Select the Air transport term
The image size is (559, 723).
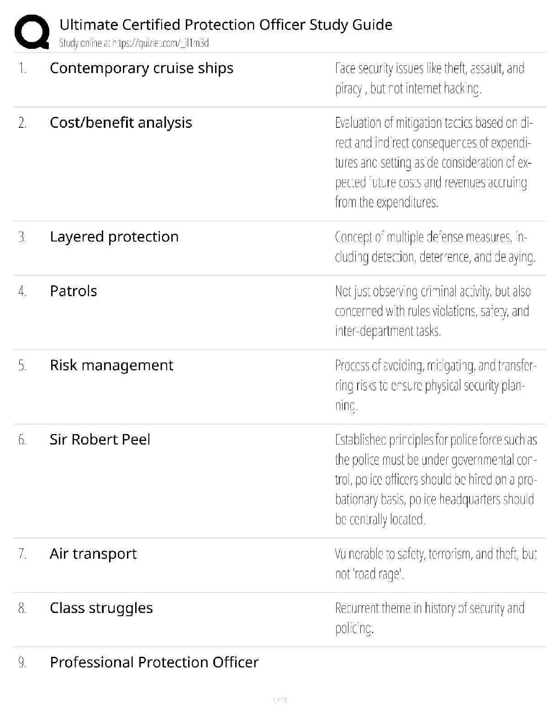[x=93, y=554]
